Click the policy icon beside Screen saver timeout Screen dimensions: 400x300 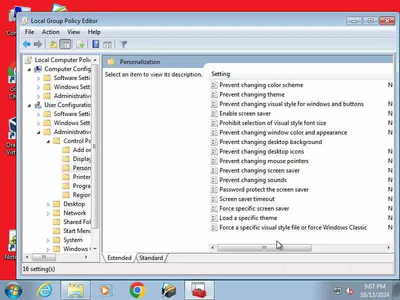coord(214,199)
